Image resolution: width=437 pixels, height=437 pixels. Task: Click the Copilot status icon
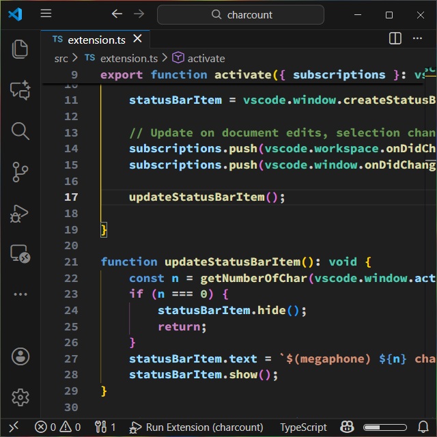[348, 427]
